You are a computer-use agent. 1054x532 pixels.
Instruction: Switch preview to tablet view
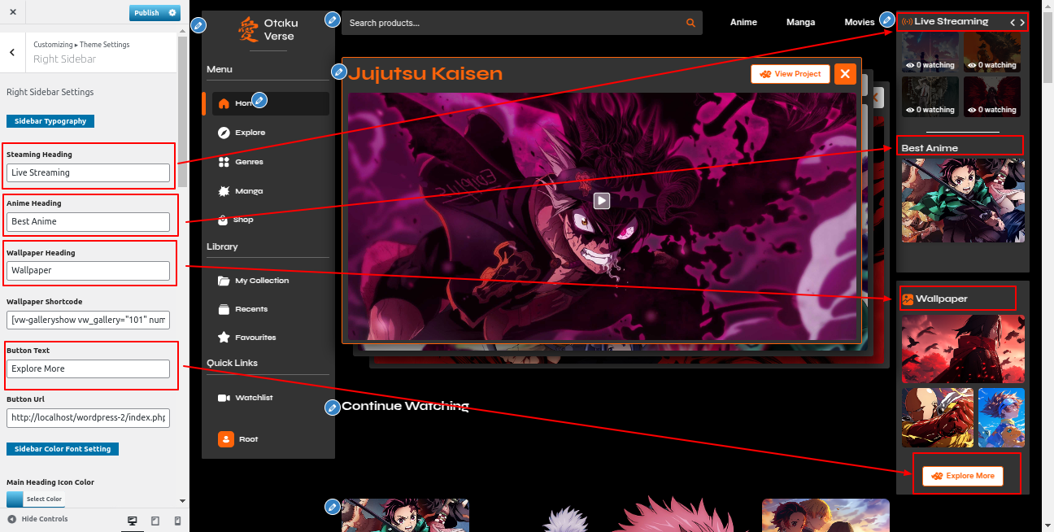(x=155, y=520)
